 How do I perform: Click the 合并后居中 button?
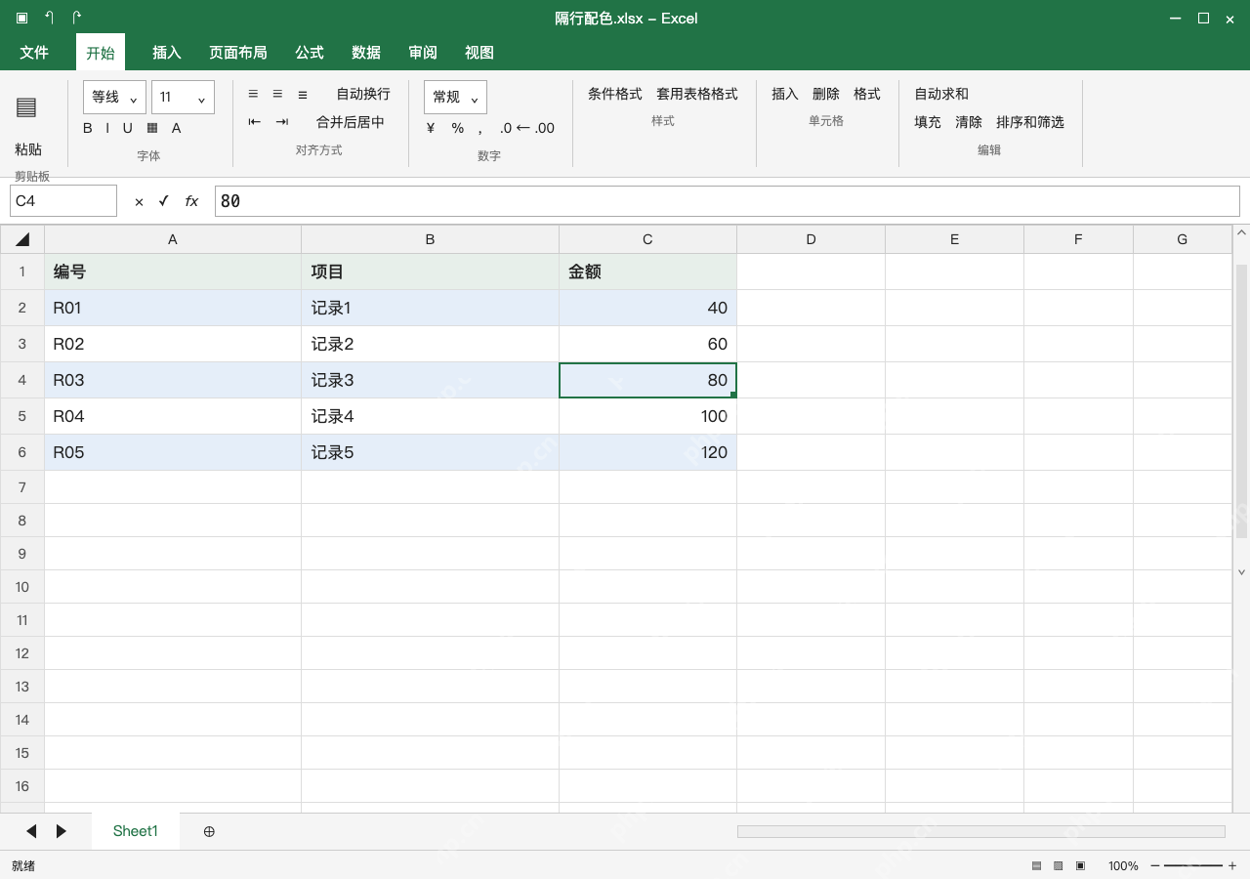click(351, 122)
